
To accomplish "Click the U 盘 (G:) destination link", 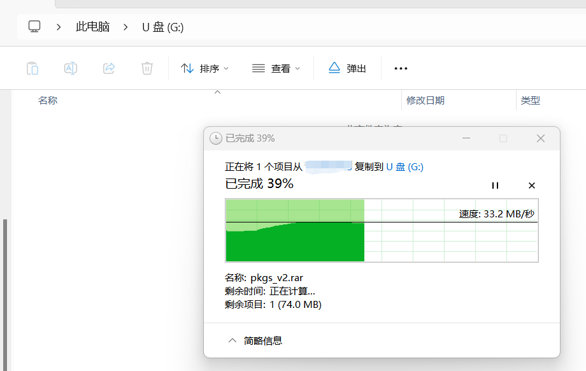I will [x=404, y=167].
